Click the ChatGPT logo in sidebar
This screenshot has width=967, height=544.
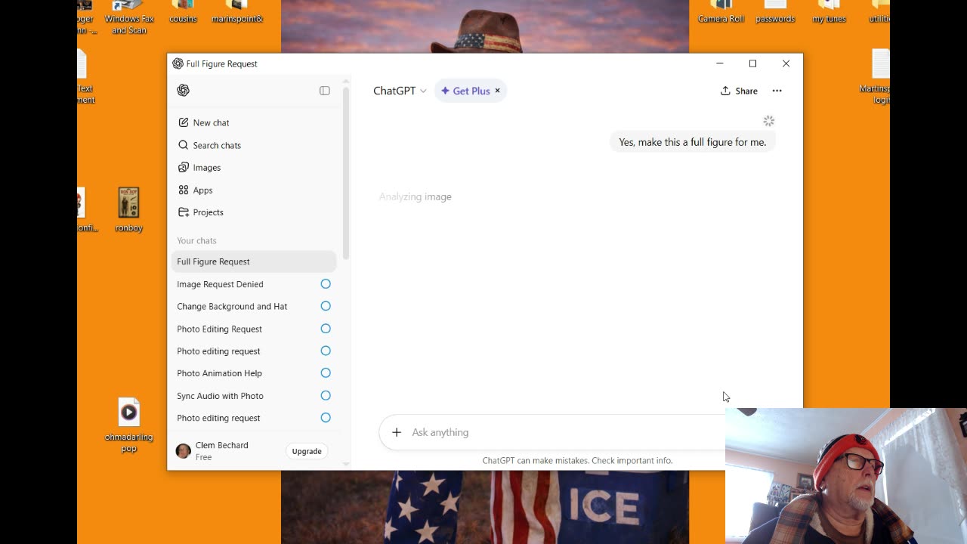coord(183,91)
